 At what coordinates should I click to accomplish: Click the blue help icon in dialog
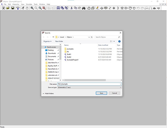[119, 41]
